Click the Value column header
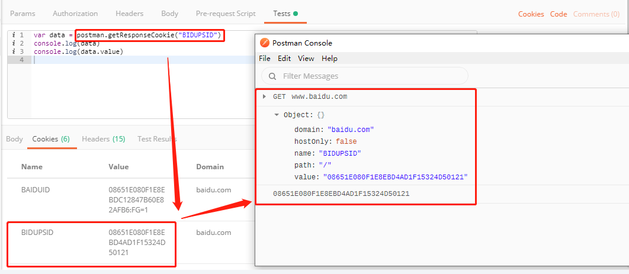This screenshot has width=629, height=274. tap(118, 167)
